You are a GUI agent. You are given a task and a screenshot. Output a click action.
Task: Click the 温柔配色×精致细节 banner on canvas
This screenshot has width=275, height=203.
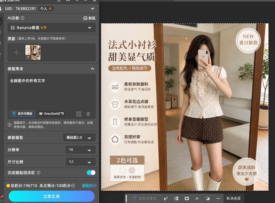pyautogui.click(x=130, y=68)
